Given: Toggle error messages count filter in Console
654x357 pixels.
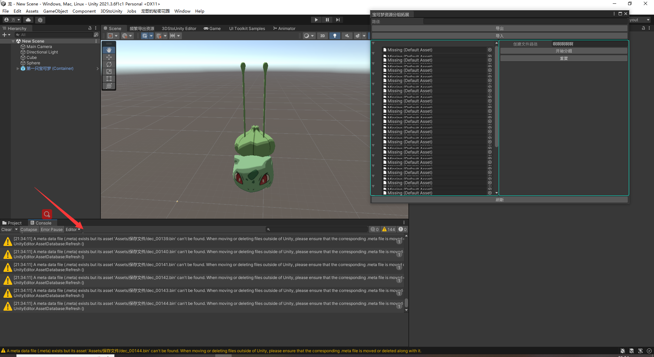Looking at the screenshot, I should [402, 230].
